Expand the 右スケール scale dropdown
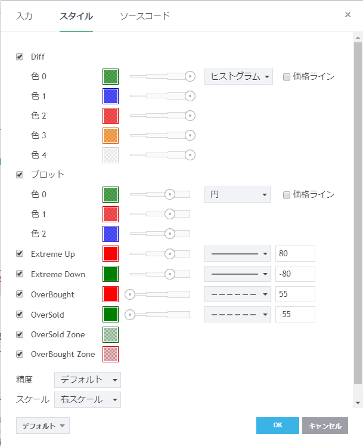The image size is (363, 447). pos(87,399)
